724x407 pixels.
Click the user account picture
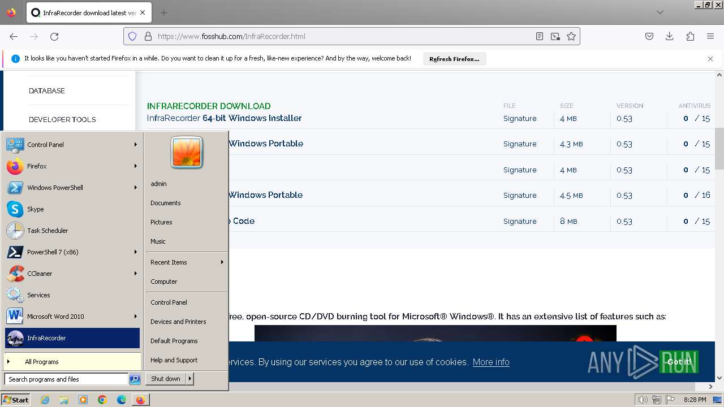187,153
